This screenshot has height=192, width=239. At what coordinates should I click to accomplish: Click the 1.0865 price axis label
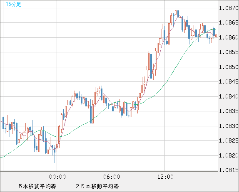pos(229,23)
